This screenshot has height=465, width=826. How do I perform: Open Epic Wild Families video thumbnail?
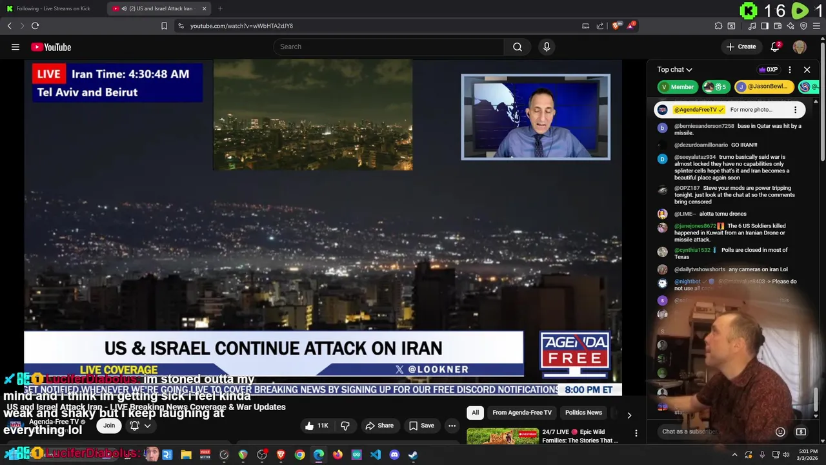(503, 437)
